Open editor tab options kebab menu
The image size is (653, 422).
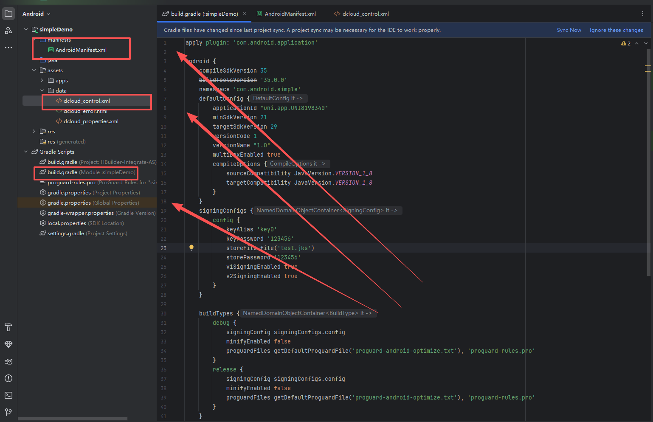(x=643, y=14)
